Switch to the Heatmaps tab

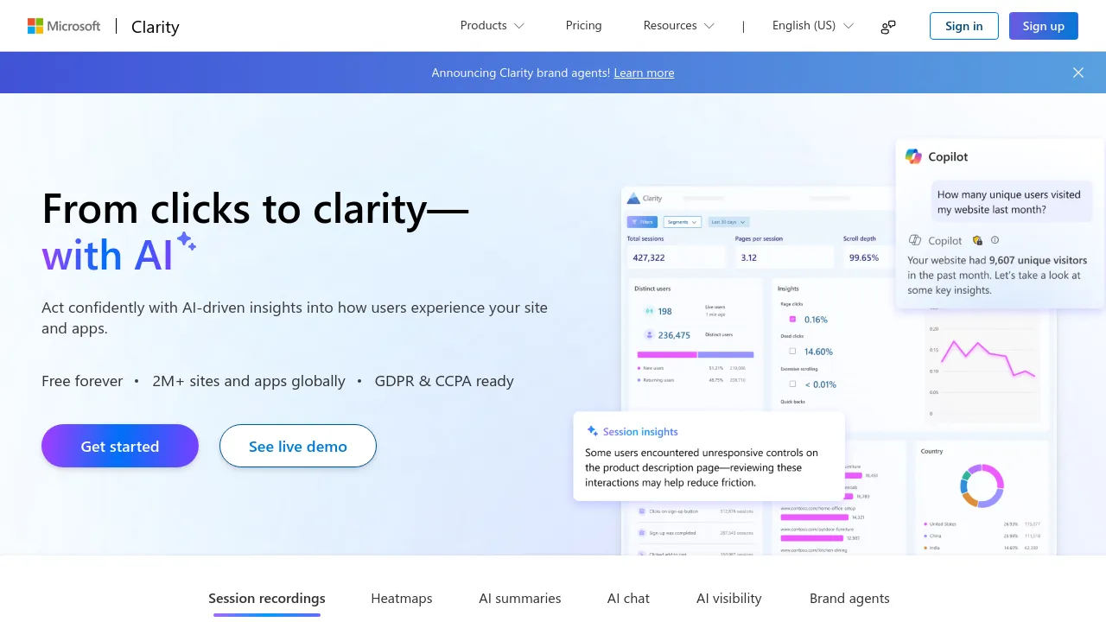(402, 598)
